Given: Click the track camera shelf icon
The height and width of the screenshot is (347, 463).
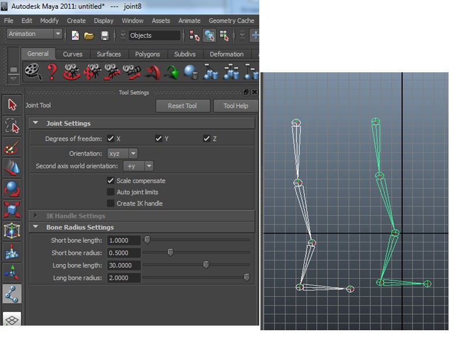Looking at the screenshot, I should click(x=92, y=72).
